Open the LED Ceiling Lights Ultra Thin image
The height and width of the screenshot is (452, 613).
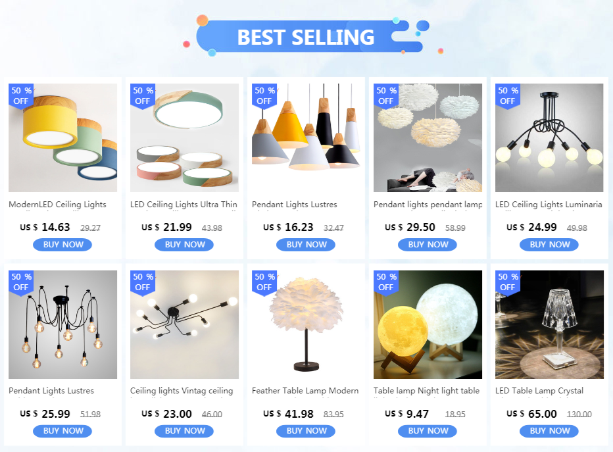click(184, 138)
